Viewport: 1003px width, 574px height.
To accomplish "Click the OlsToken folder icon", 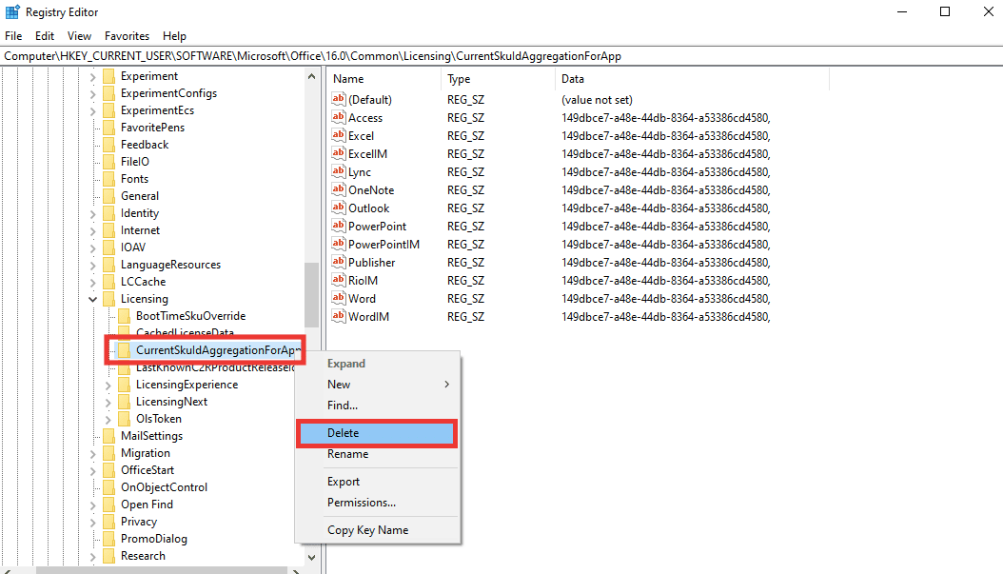I will point(124,419).
